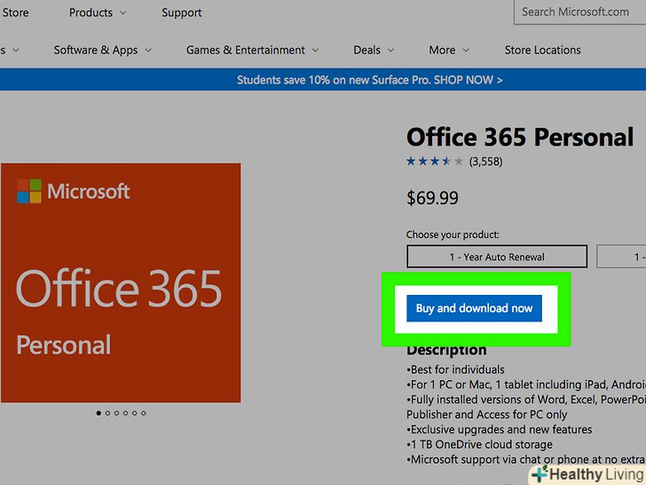
Task: Expand the Products dropdown menu
Action: [x=98, y=12]
